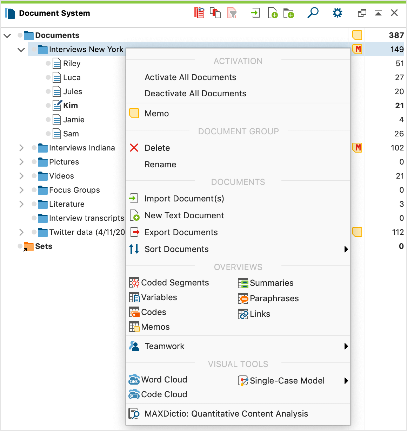Delete the document group
The height and width of the screenshot is (431, 407).
pyautogui.click(x=238, y=148)
